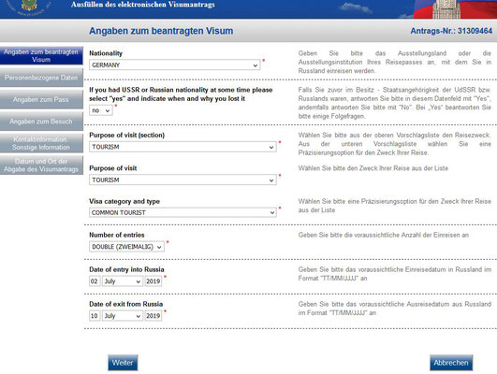Select the entry month dropdown showing July
The width and height of the screenshot is (497, 374).
[123, 281]
